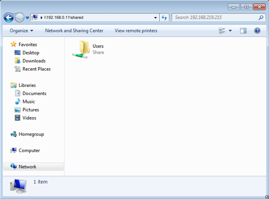Click the Homegroup spheres icon
Image resolution: width=269 pixels, height=199 pixels.
point(14,134)
